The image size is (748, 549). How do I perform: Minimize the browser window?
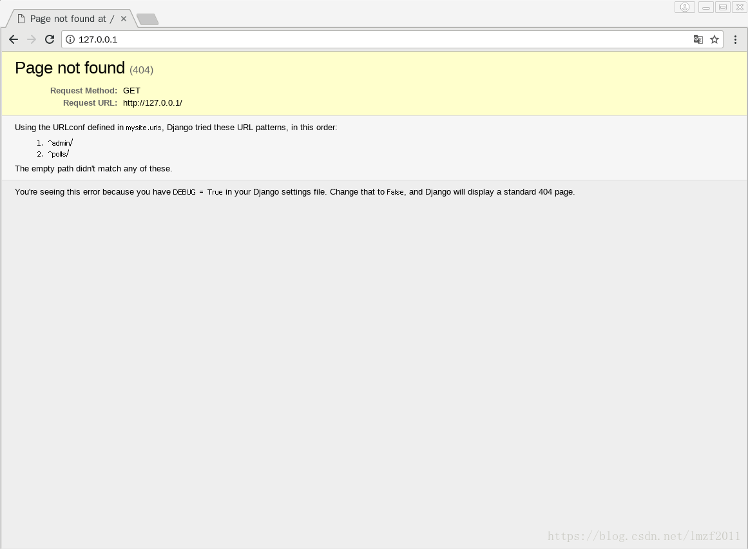point(706,7)
